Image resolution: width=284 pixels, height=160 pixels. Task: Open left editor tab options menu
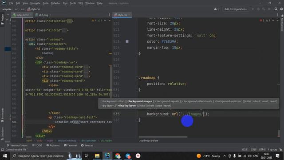pos(109,15)
